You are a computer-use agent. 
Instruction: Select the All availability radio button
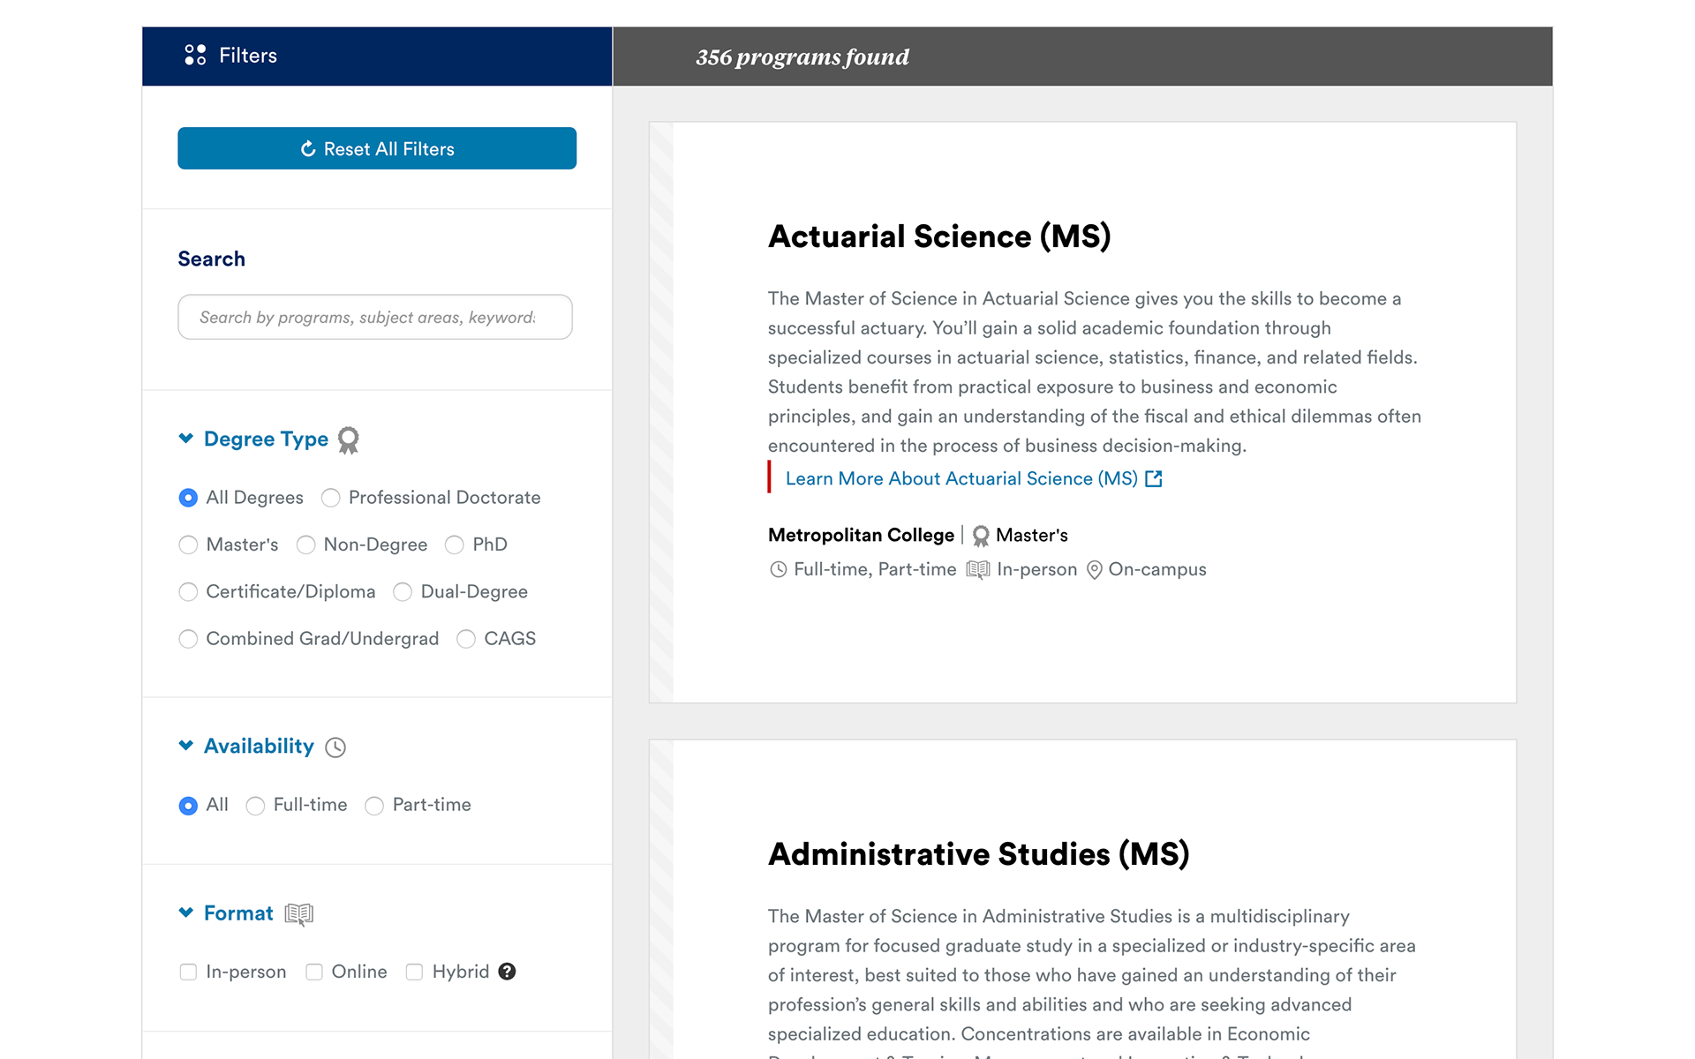click(188, 805)
